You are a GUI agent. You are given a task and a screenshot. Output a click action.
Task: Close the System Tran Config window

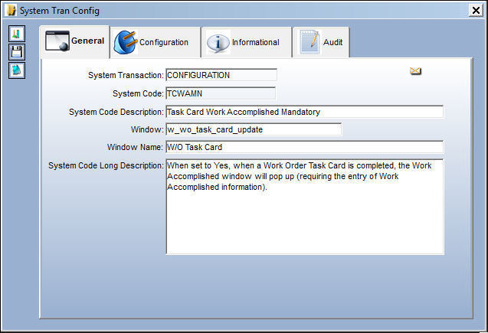476,10
